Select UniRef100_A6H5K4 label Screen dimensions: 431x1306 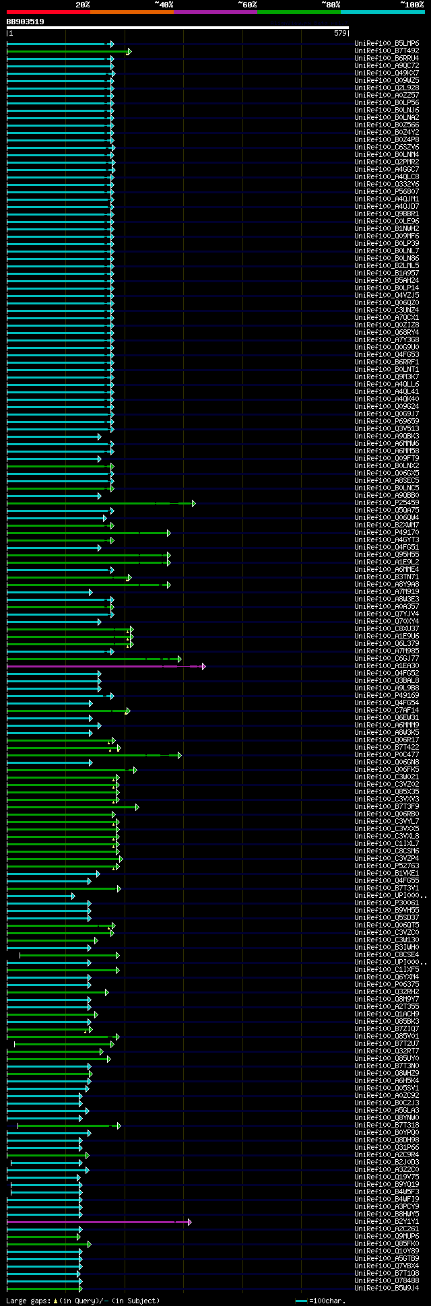click(x=387, y=1081)
